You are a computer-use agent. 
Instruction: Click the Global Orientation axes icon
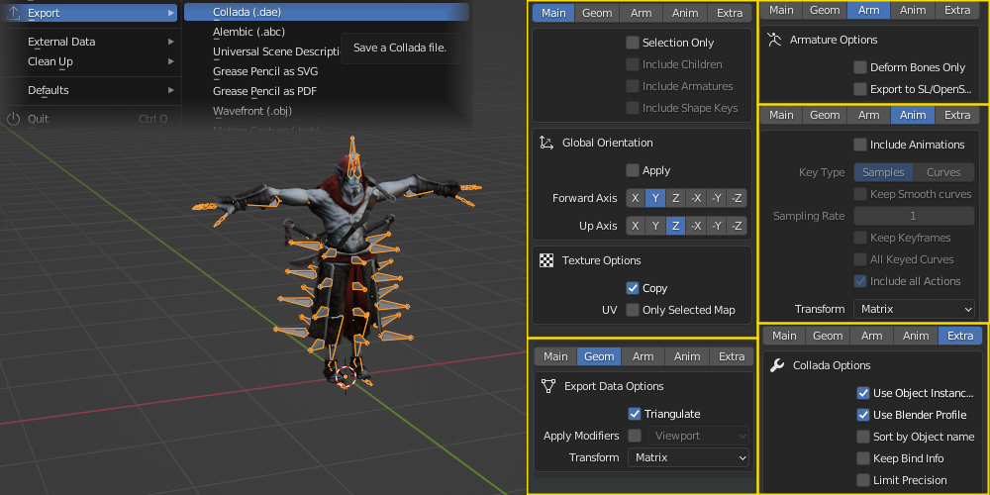546,143
